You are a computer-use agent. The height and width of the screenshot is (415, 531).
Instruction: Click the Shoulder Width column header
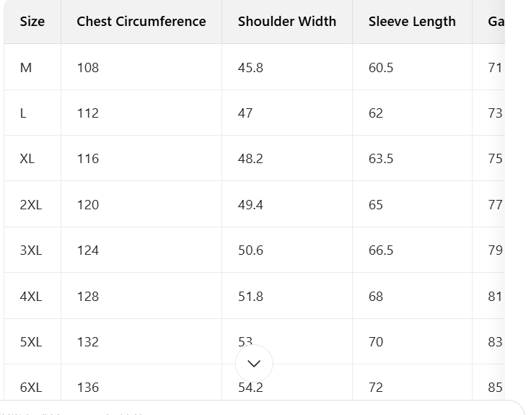click(x=287, y=22)
